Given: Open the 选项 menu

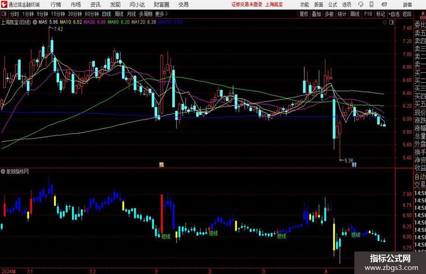Looking at the screenshot, I should tap(346, 4).
